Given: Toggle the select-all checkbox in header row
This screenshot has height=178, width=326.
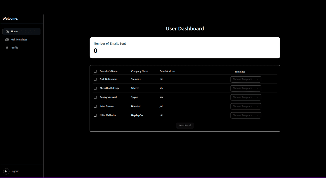Looking at the screenshot, I should pos(95,71).
